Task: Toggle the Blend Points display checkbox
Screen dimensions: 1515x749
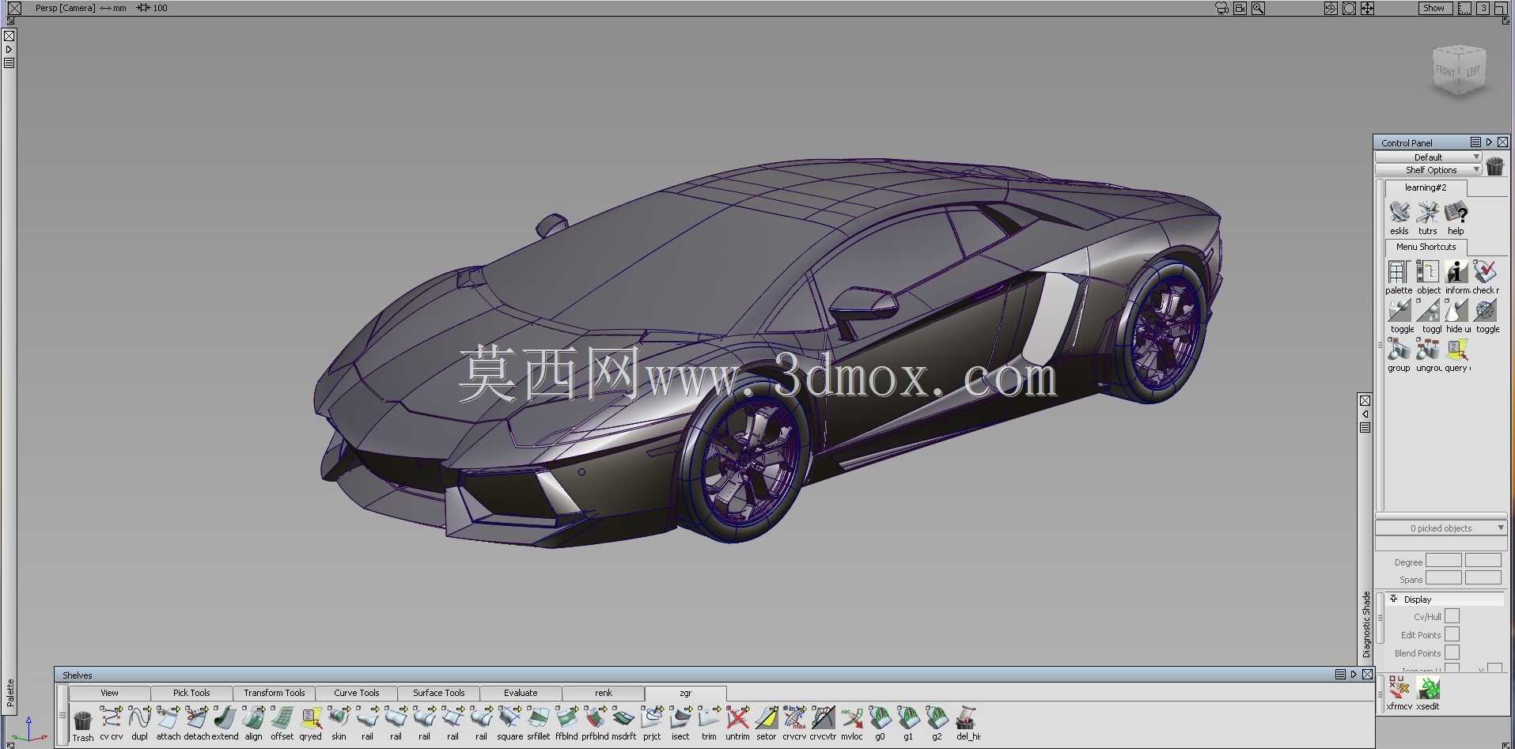Action: point(1452,653)
